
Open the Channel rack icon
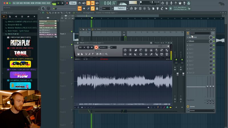click(x=140, y=9)
